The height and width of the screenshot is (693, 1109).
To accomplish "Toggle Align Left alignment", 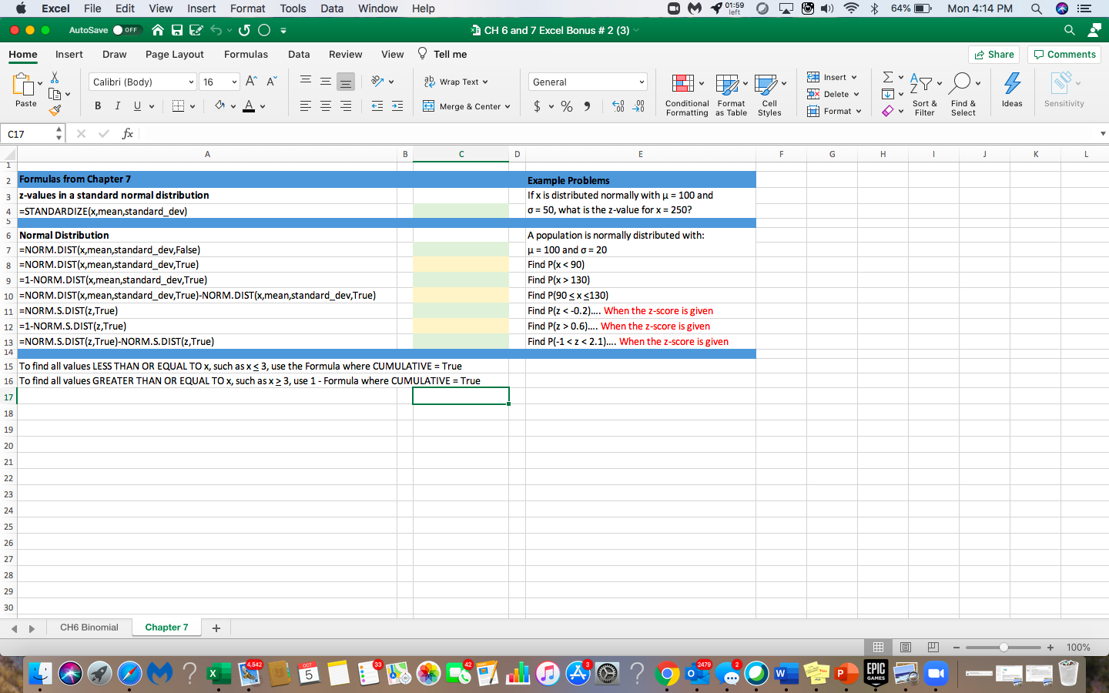I will [306, 106].
